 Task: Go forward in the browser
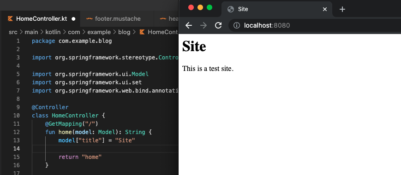[x=203, y=25]
